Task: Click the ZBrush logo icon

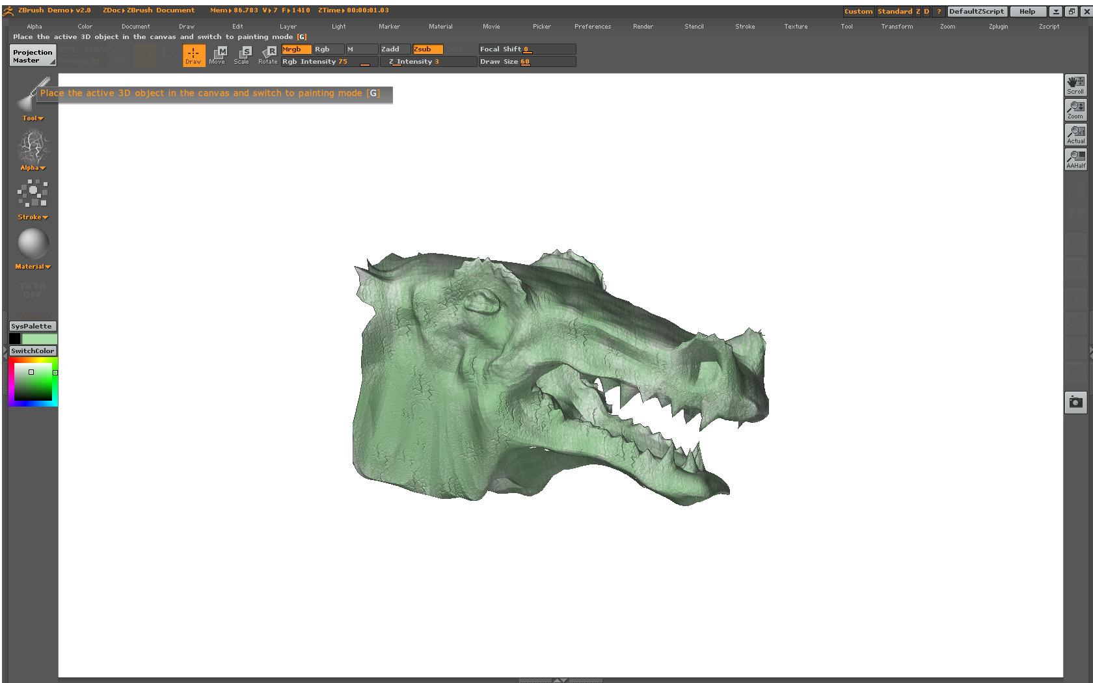Action: 8,11
